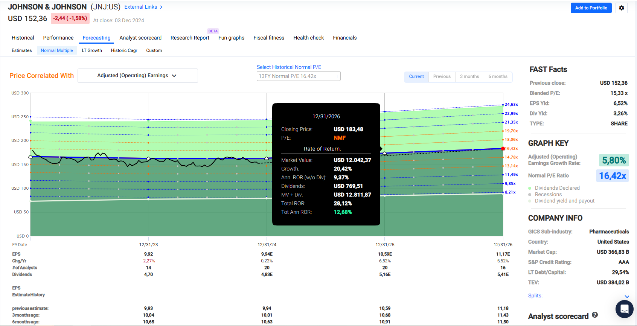Click the white triangle marker at 12/31/23
Image resolution: width=637 pixels, height=326 pixels.
[148, 158]
